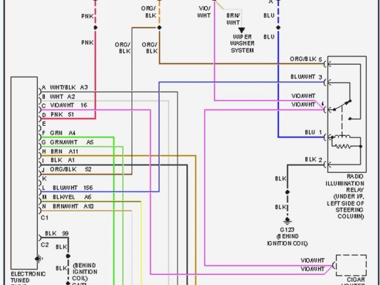This screenshot has width=380, height=285.
Task: Click the Wiper Washer System arrow symbol
Action: coord(242,30)
